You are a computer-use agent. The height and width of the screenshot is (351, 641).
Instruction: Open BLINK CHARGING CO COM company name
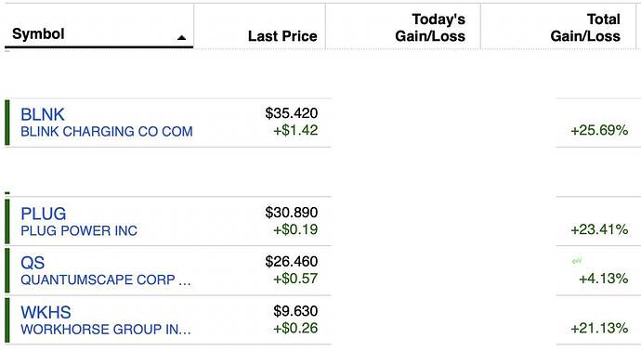click(107, 132)
